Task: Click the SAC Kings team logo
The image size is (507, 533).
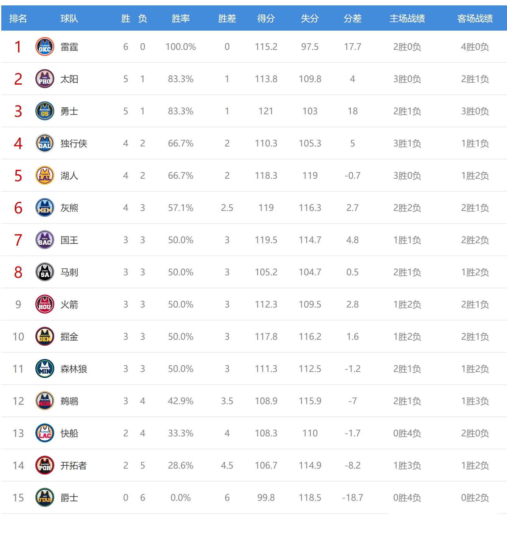Action: pos(45,240)
